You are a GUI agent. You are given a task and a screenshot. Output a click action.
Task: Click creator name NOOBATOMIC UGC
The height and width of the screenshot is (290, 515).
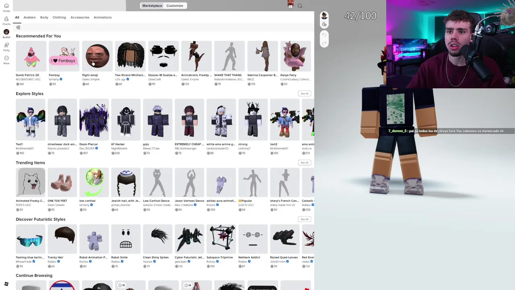(x=28, y=79)
